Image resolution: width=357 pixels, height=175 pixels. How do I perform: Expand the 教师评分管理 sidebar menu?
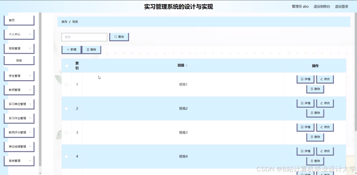19,132
